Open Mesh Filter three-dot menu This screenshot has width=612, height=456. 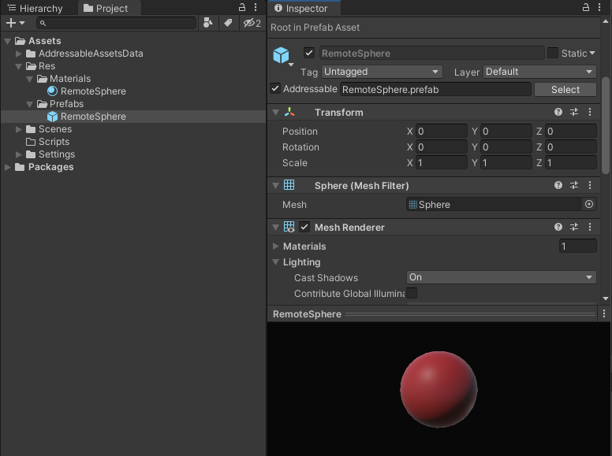pyautogui.click(x=590, y=185)
